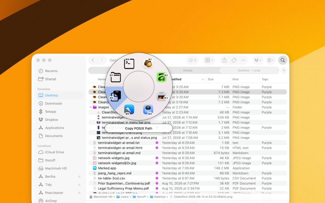Select network-widgets@2x.jpg file

click(188, 163)
